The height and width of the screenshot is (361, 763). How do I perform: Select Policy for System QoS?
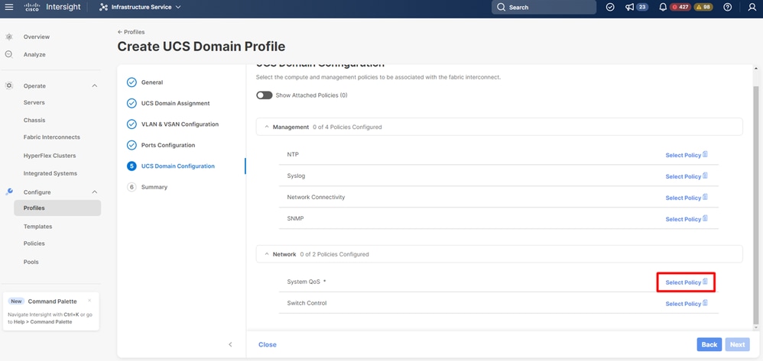click(686, 282)
